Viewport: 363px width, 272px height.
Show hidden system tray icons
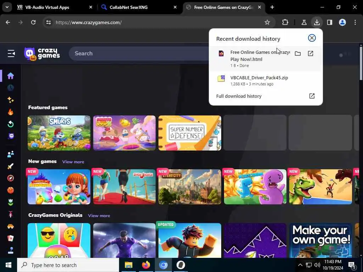[x=300, y=265]
